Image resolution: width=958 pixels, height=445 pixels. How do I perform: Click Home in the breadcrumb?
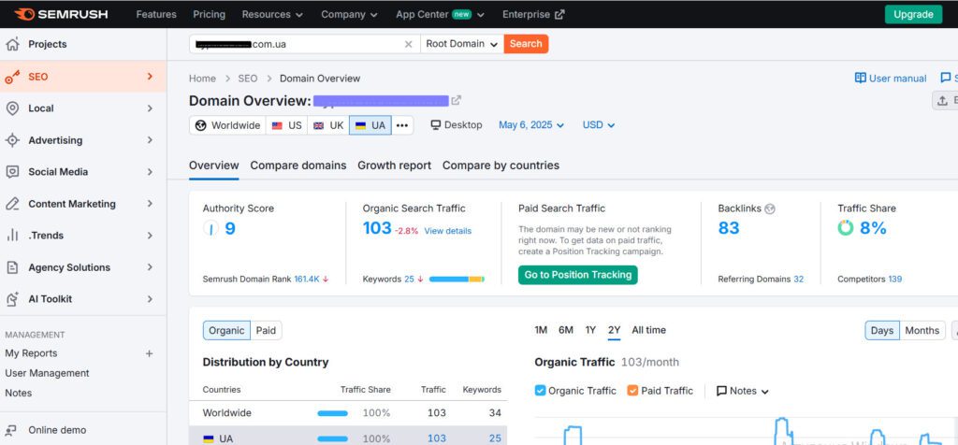(202, 79)
